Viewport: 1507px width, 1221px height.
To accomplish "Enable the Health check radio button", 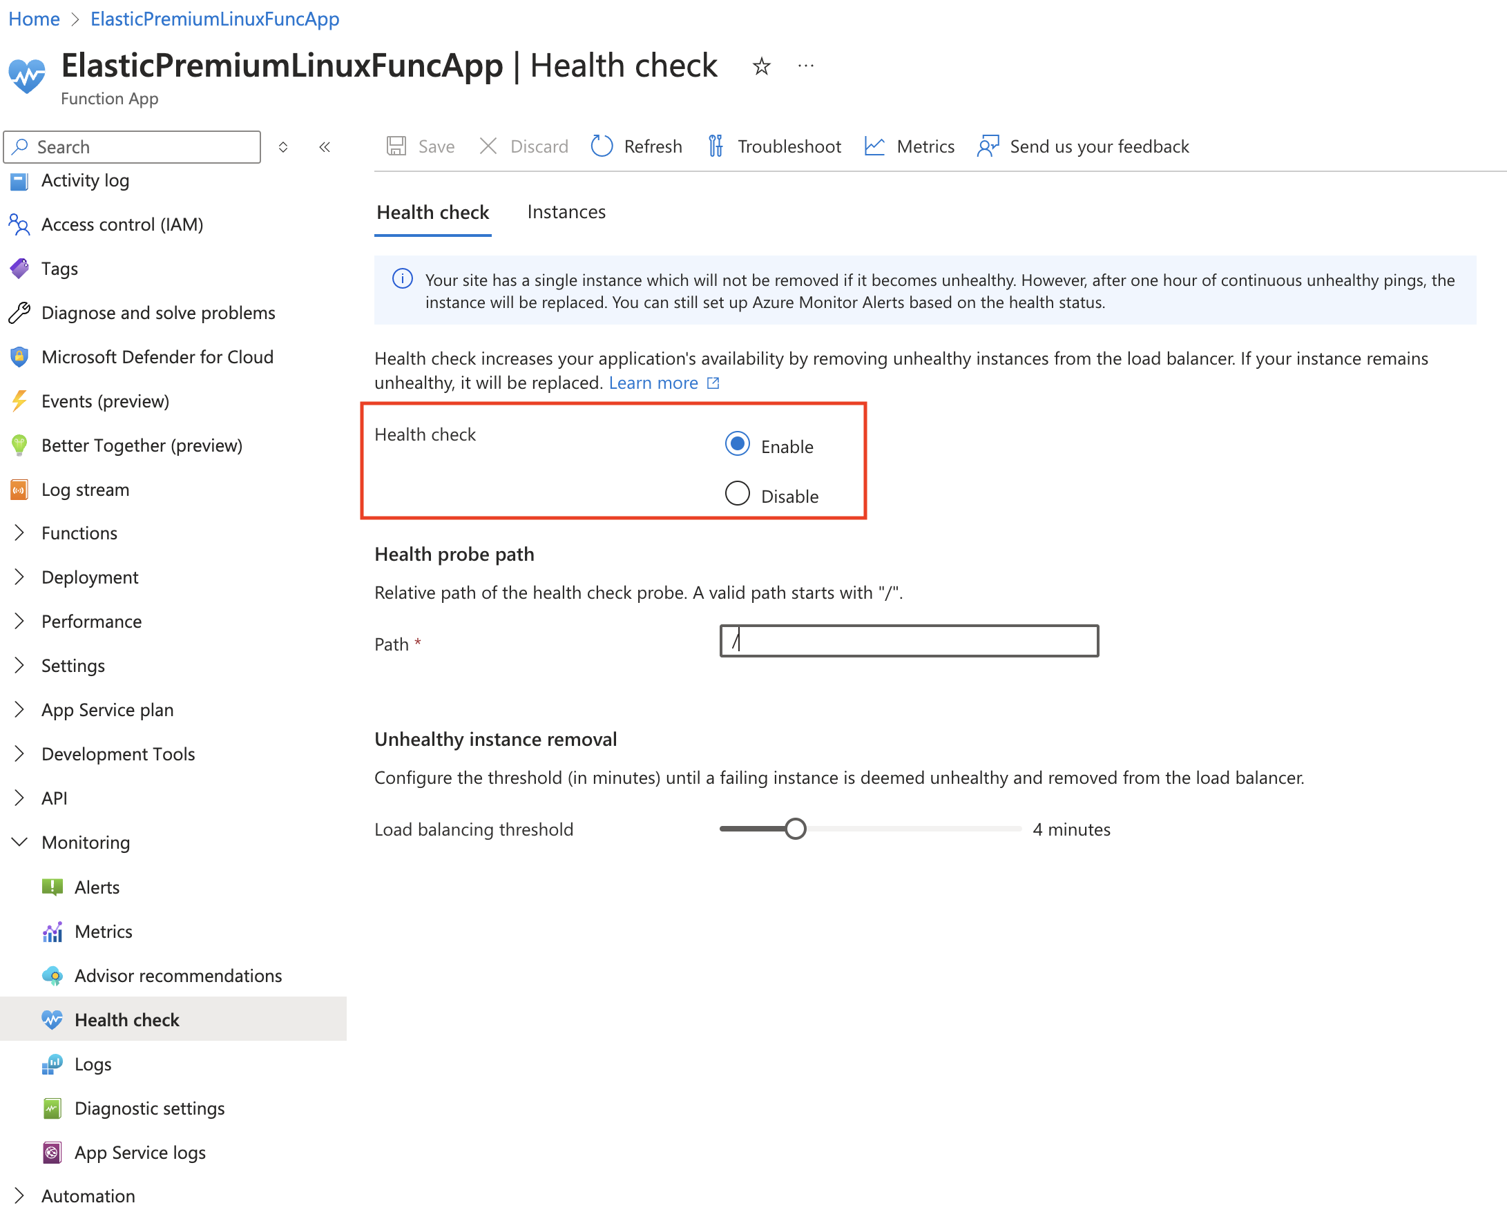I will pos(738,445).
